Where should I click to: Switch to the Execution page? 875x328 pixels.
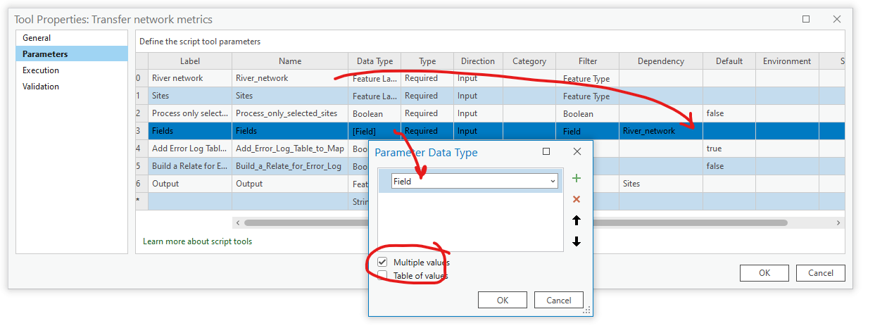pos(41,70)
